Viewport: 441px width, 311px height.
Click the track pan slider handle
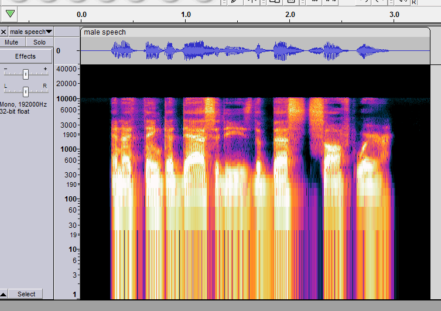[x=26, y=91]
